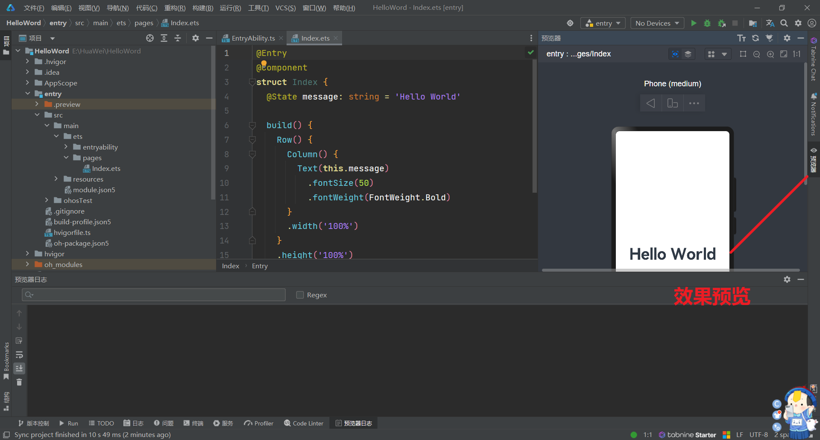Expand all nodes in project tree
This screenshot has height=440, width=820.
[x=164, y=38]
